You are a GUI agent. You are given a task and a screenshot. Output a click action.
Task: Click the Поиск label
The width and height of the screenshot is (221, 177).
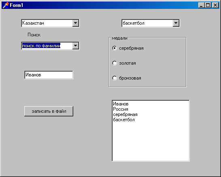click(34, 35)
